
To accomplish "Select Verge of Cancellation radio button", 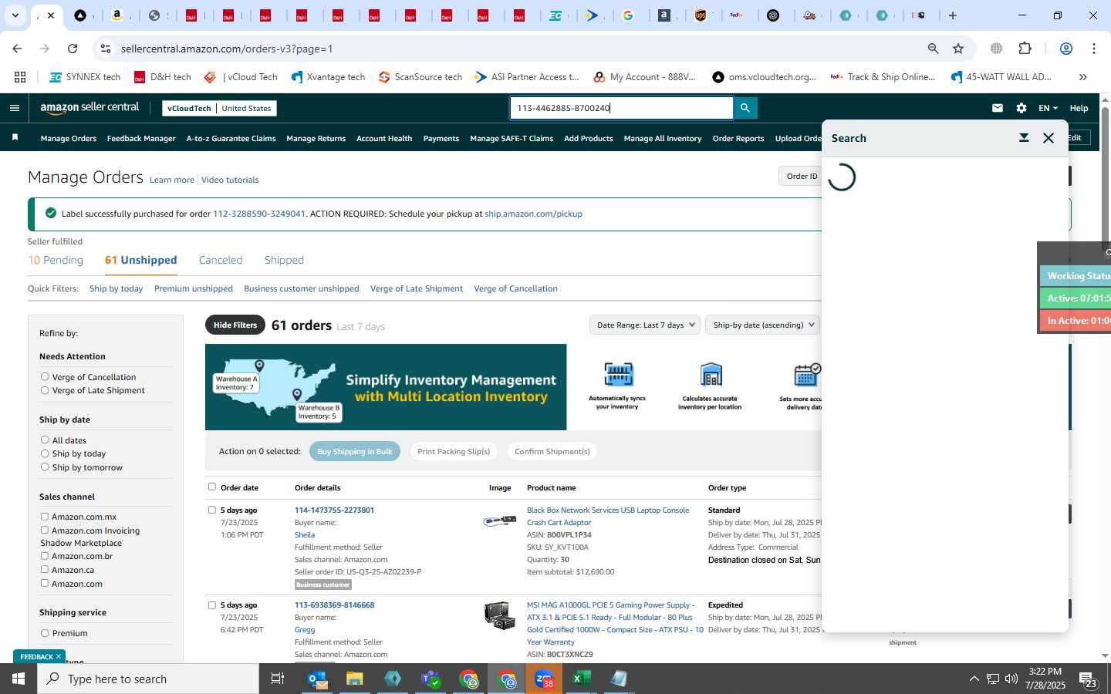I will pyautogui.click(x=45, y=377).
